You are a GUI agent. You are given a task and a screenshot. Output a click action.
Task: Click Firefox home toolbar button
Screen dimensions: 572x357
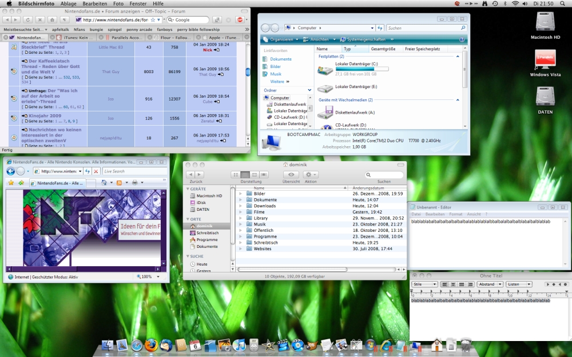(52, 19)
